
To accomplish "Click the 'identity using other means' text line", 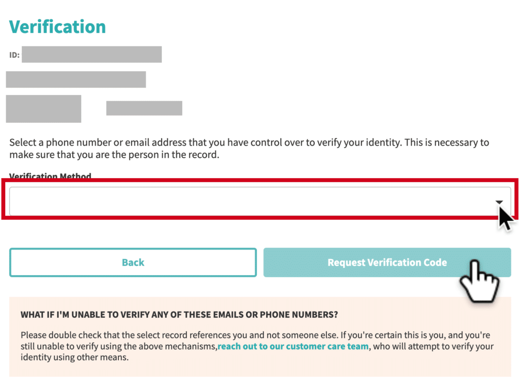I will tap(74, 357).
